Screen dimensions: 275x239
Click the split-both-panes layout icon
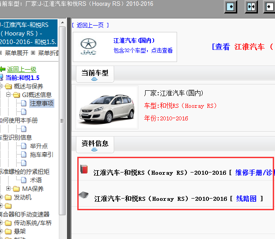click(251, 7)
